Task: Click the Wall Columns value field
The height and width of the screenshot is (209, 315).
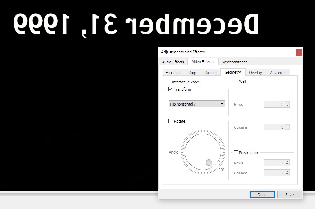Action: point(274,127)
